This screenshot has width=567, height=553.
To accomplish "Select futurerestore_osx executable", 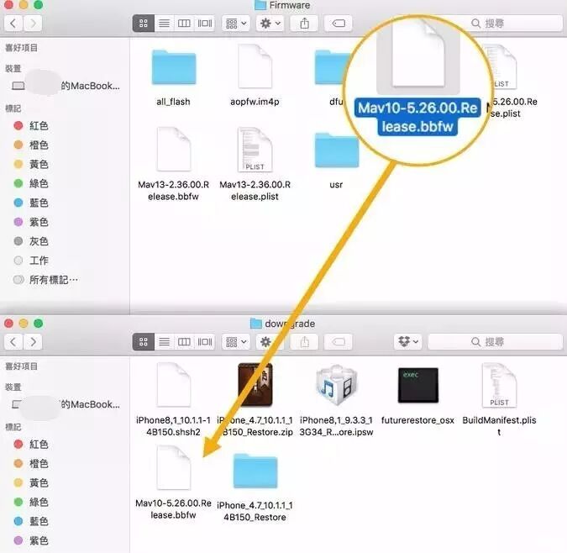I will point(418,386).
